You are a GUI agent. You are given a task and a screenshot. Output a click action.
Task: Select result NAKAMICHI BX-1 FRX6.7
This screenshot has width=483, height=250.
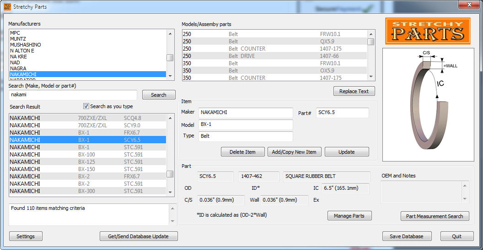point(88,133)
